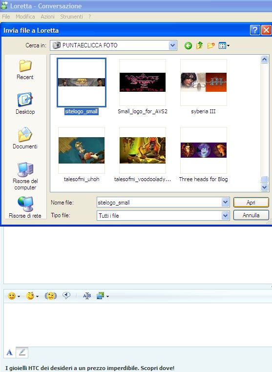Click the 'syberia III' file name
The image size is (272, 372).
pyautogui.click(x=204, y=111)
